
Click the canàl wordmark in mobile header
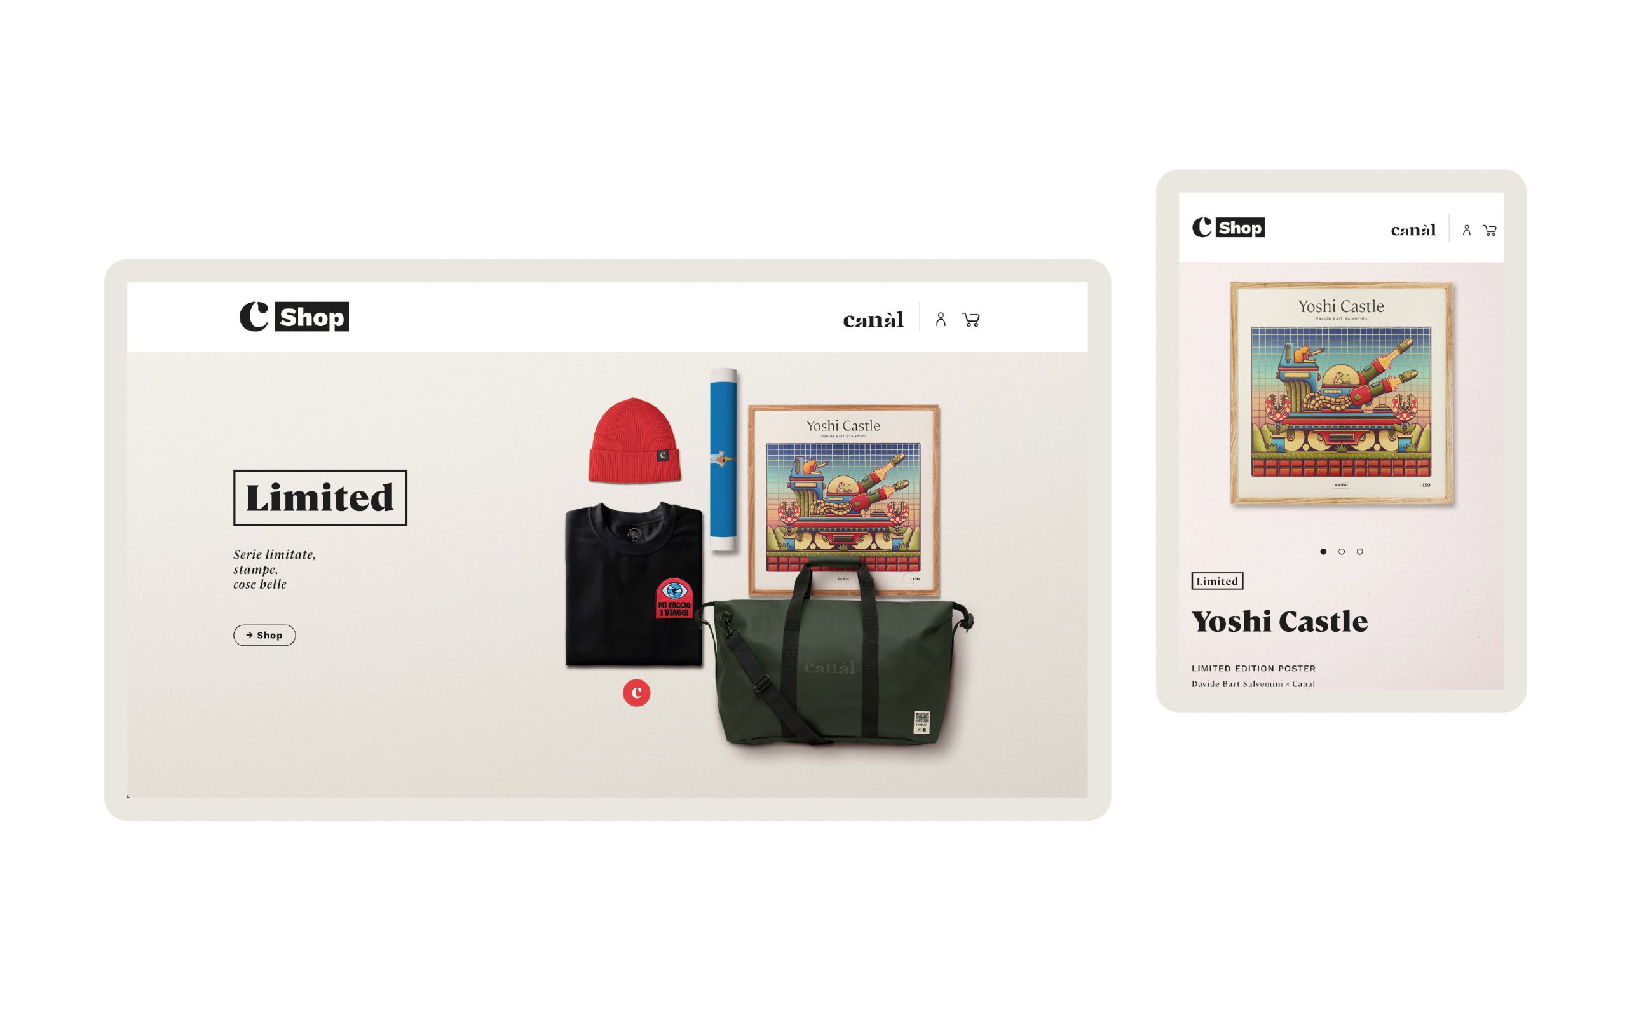(x=1413, y=230)
